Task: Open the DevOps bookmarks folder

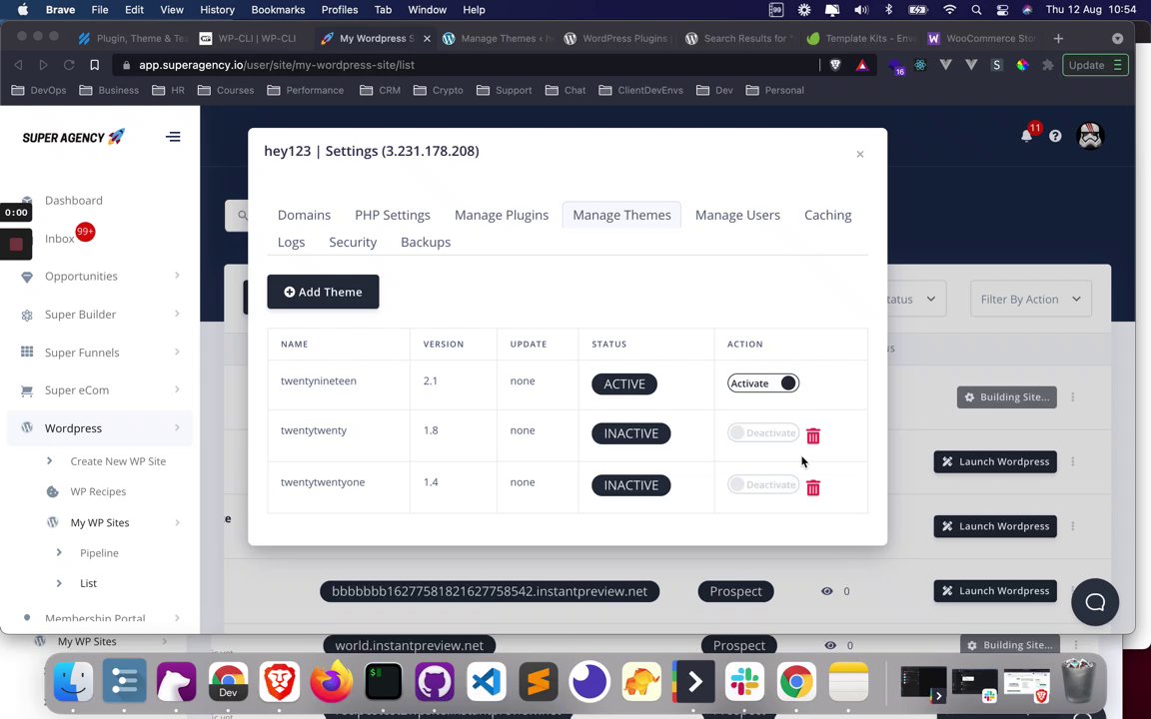Action: coord(41,90)
